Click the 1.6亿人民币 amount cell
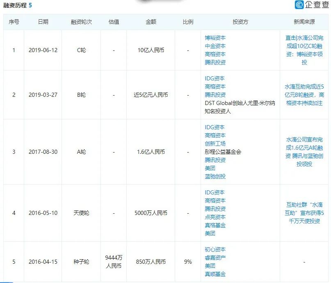331x283 pixels. point(151,152)
